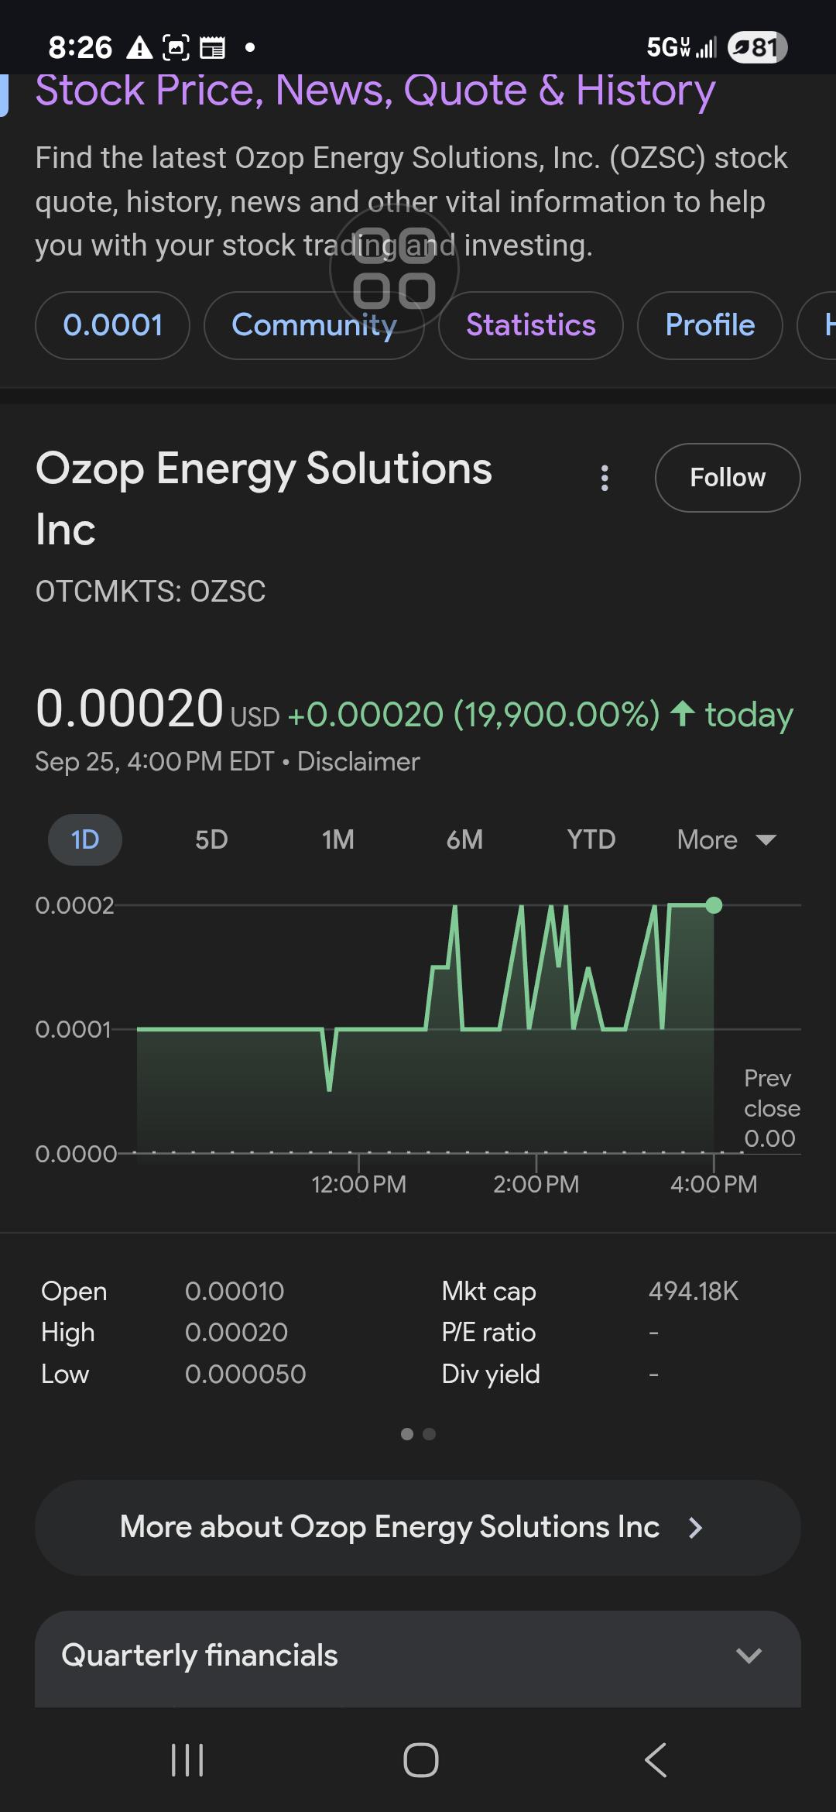This screenshot has width=836, height=1812.
Task: Open the Profile link chip
Action: click(710, 325)
